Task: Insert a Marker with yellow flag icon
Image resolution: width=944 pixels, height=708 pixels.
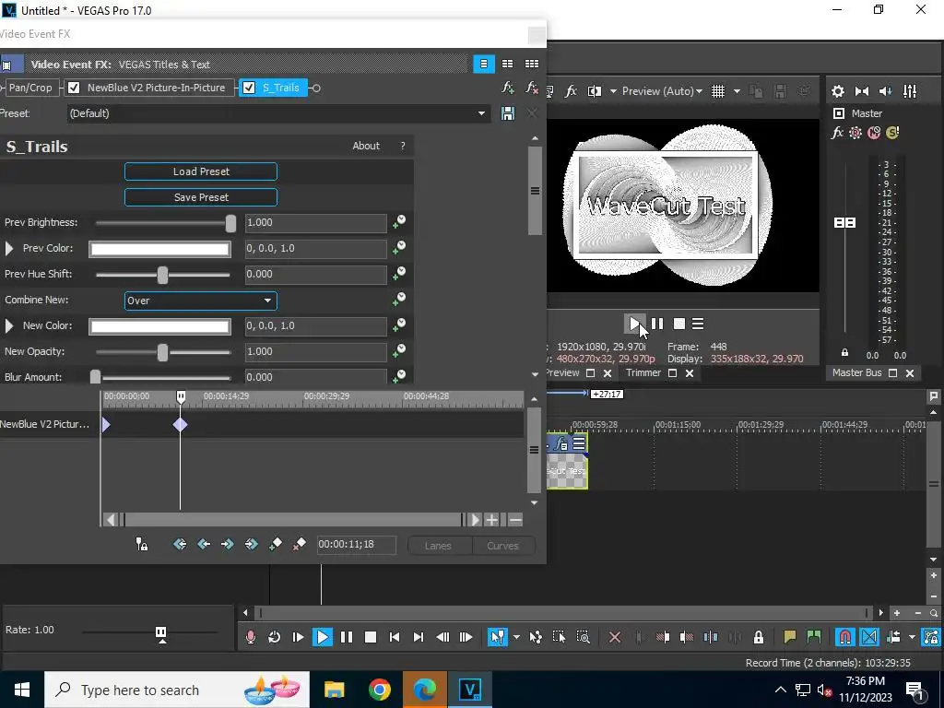Action: (789, 637)
